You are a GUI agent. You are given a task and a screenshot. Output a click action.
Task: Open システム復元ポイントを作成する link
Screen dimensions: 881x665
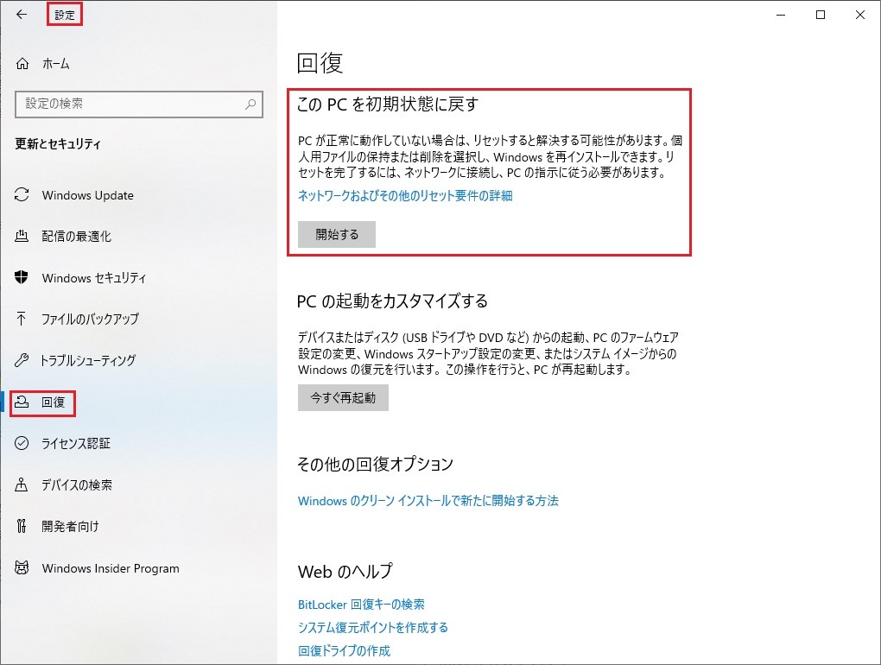tap(373, 627)
